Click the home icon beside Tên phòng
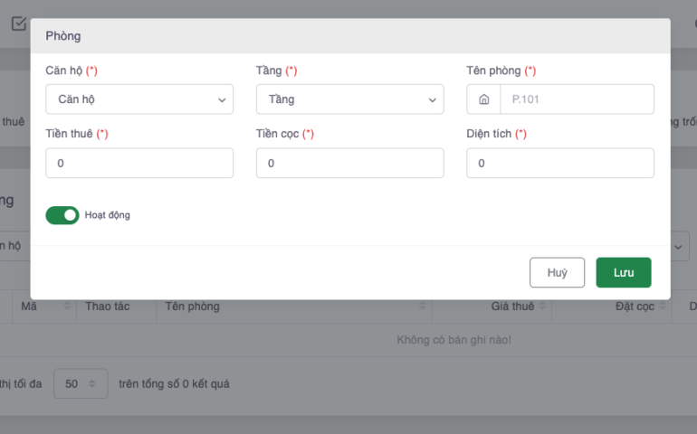 tap(483, 99)
